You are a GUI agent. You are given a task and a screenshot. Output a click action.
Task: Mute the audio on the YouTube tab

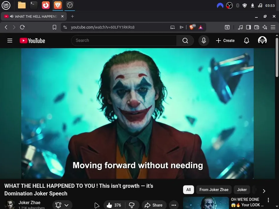[12, 16]
